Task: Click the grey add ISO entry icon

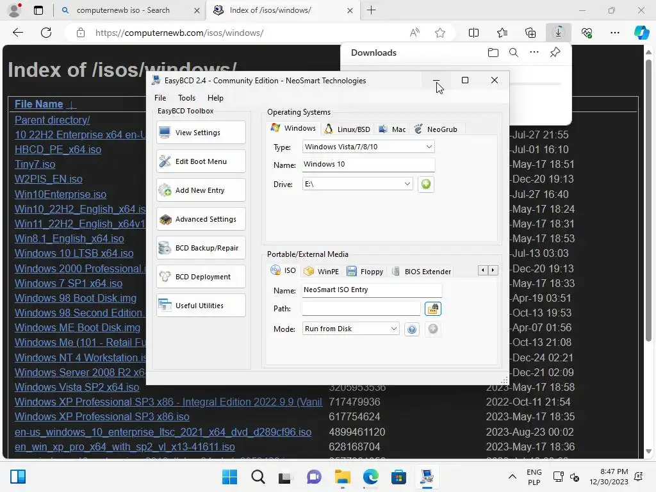Action: pos(433,329)
